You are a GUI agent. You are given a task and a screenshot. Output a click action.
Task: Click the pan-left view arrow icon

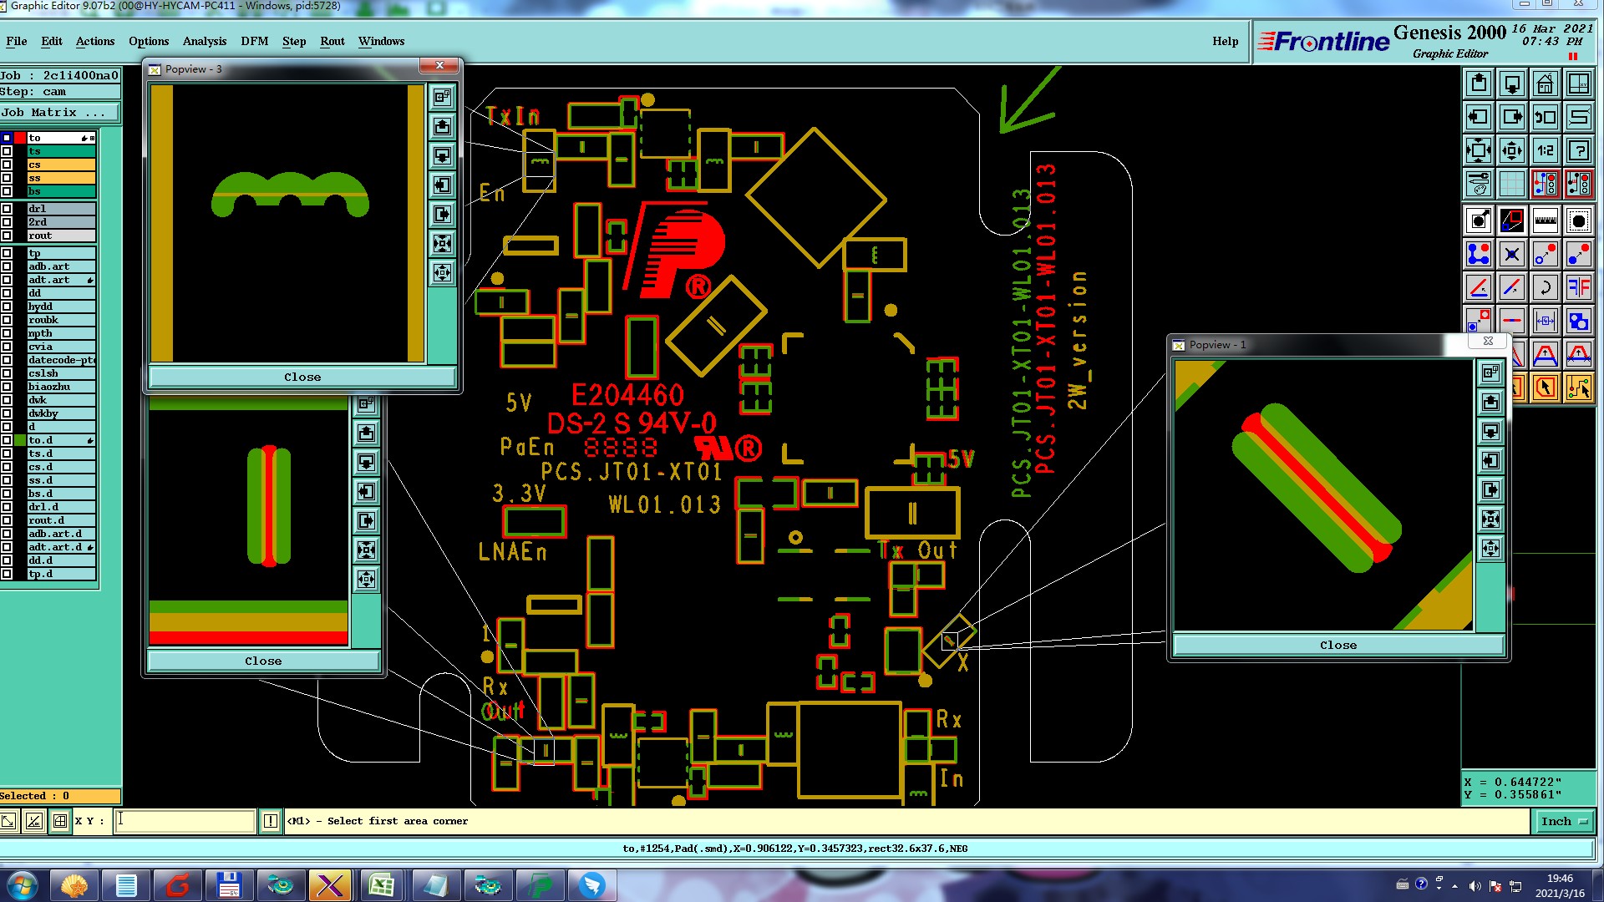(1478, 117)
